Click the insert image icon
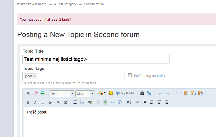The image size is (216, 137). click(x=105, y=102)
